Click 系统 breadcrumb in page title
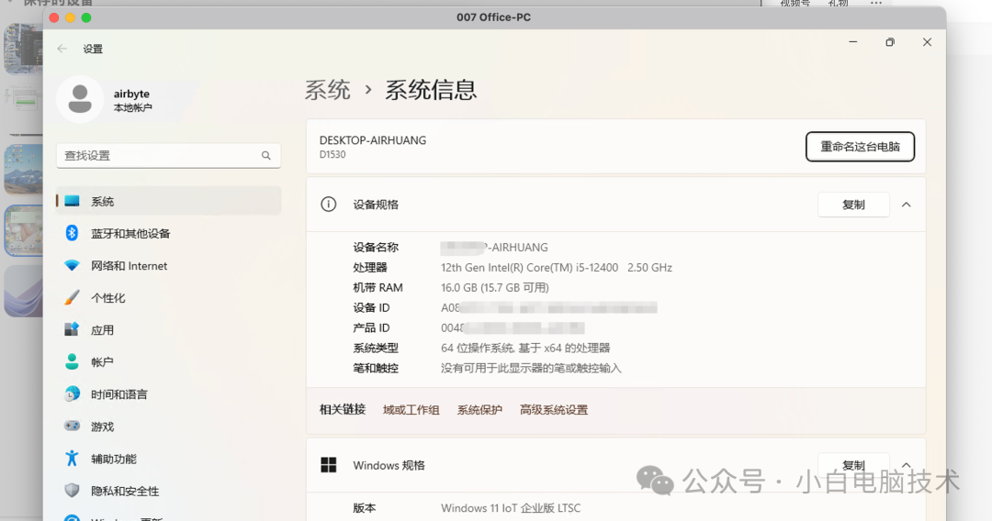The image size is (992, 521). pyautogui.click(x=328, y=90)
